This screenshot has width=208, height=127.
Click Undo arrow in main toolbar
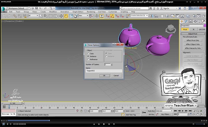(4, 16)
